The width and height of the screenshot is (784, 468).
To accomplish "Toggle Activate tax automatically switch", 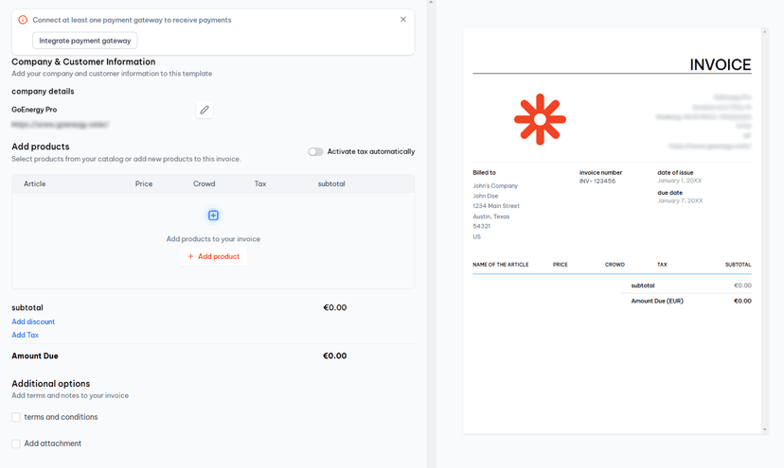I will pos(315,151).
